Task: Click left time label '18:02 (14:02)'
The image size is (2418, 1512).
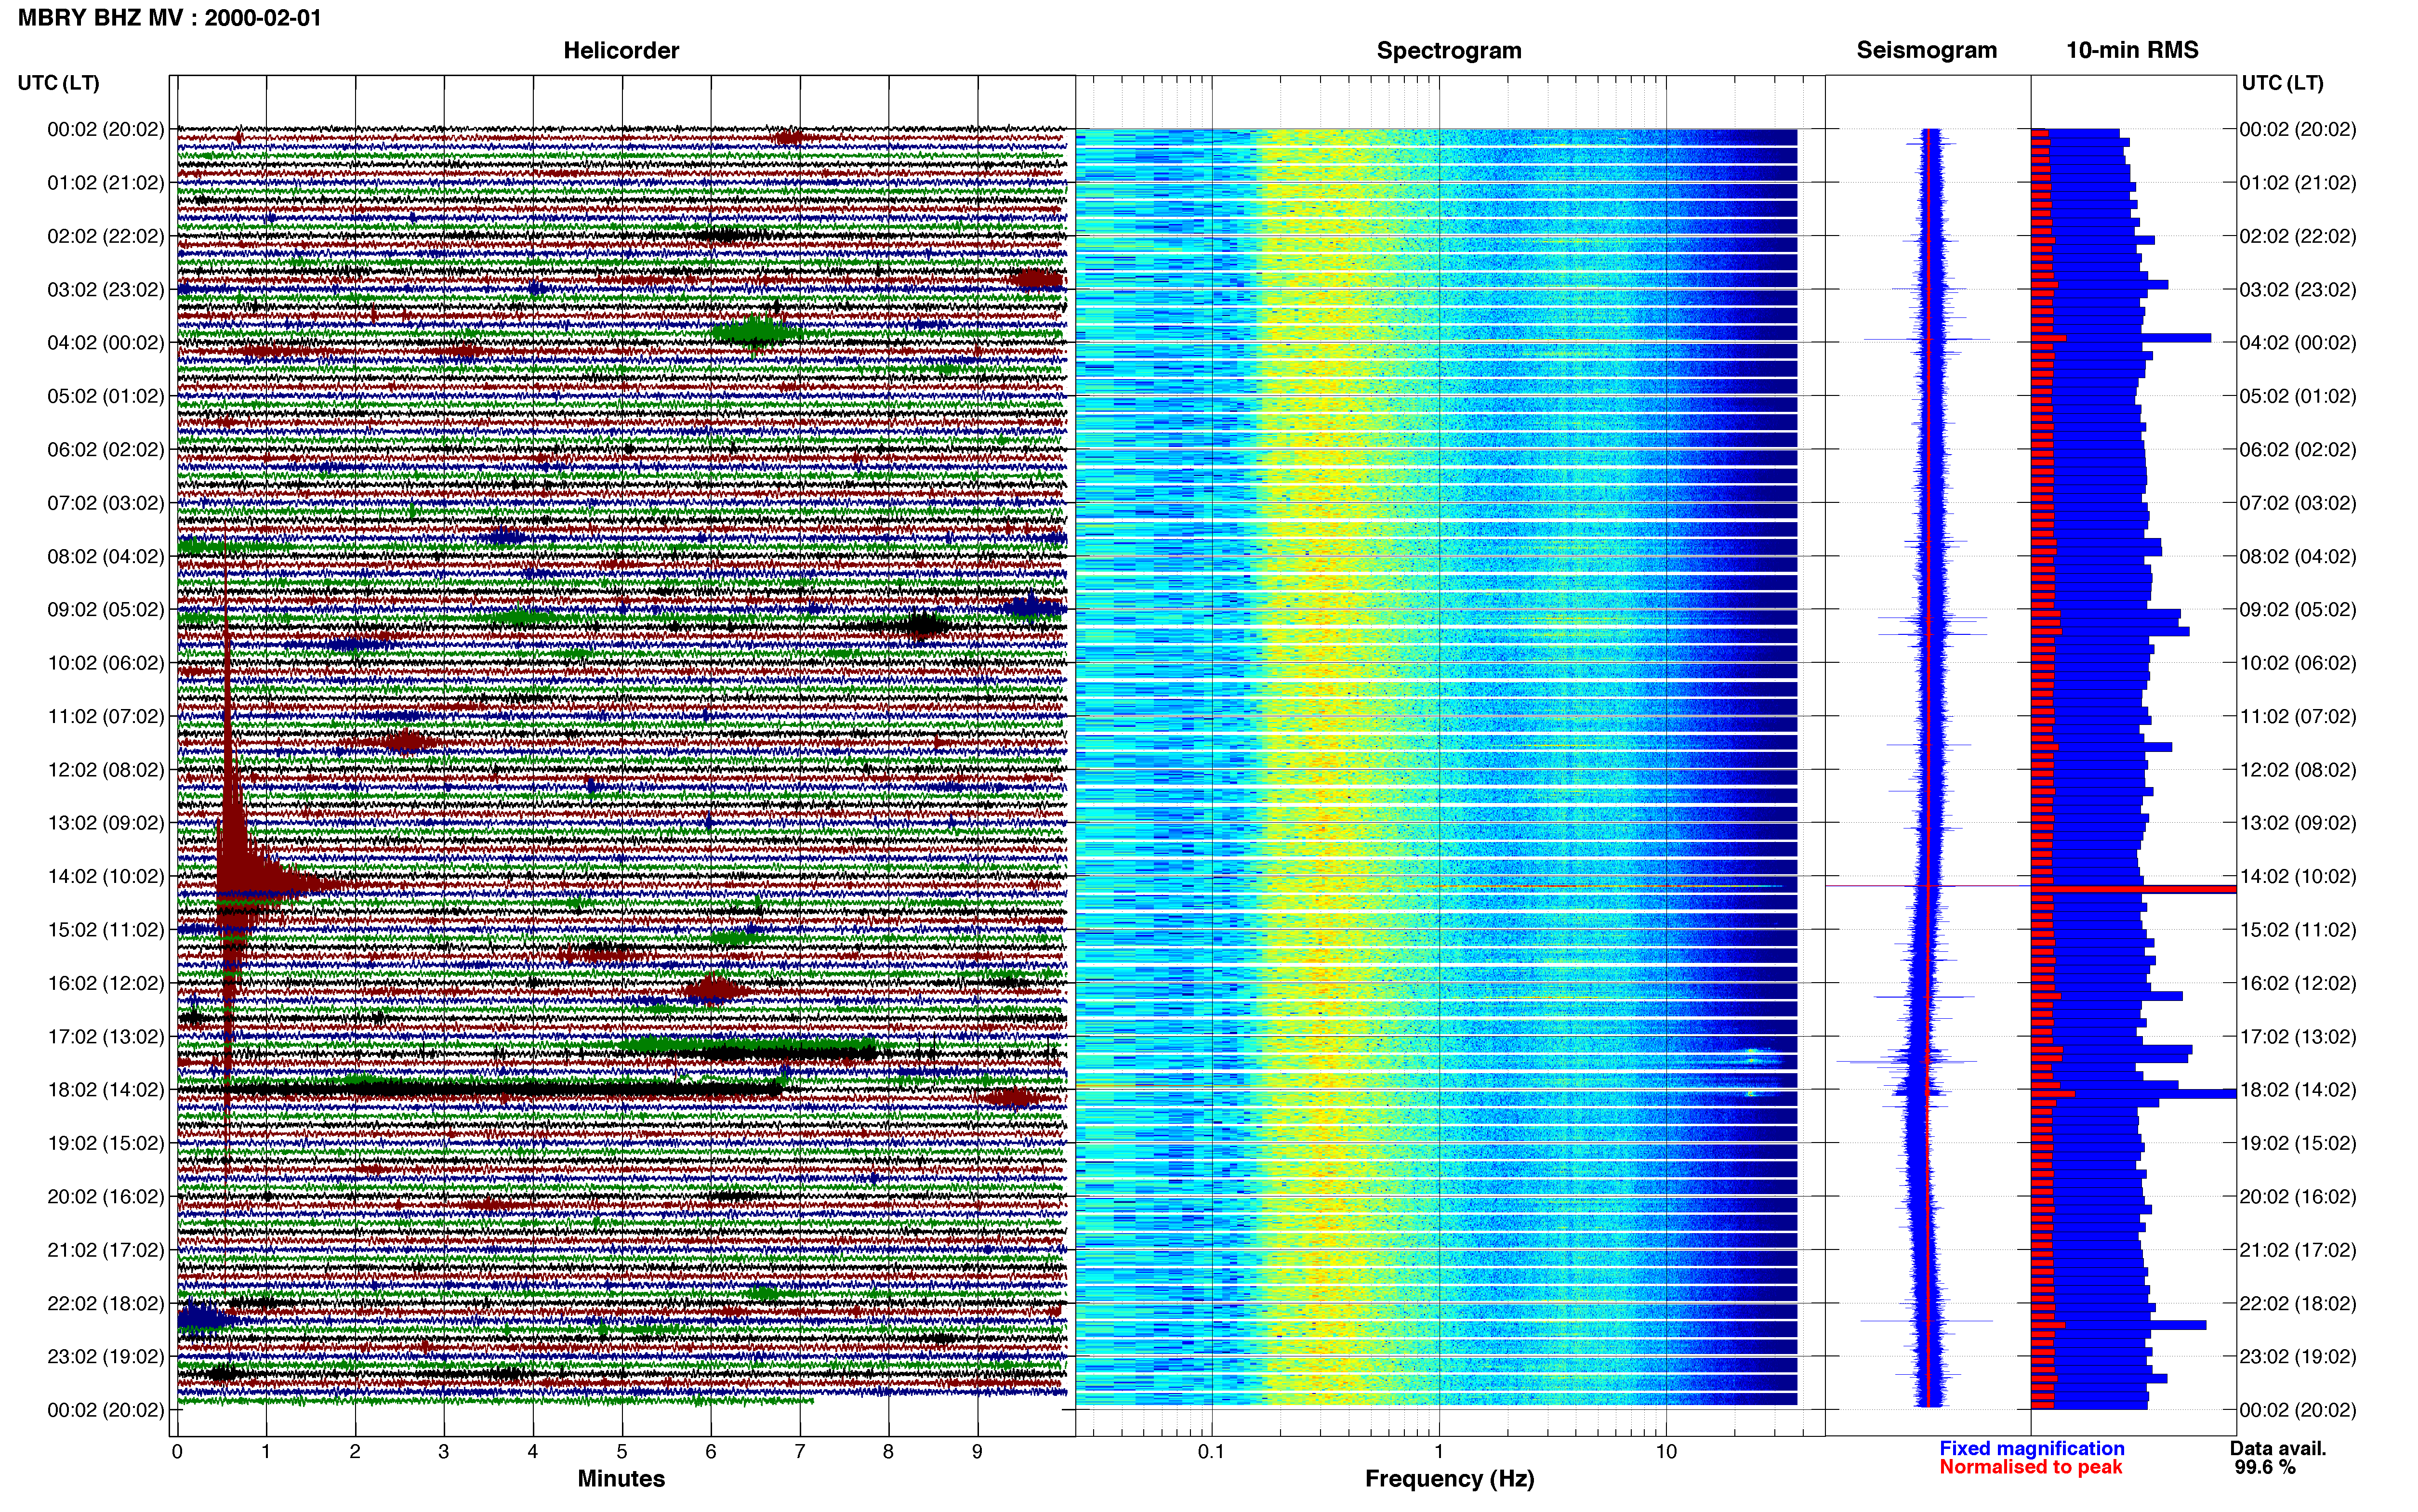Action: tap(105, 1089)
